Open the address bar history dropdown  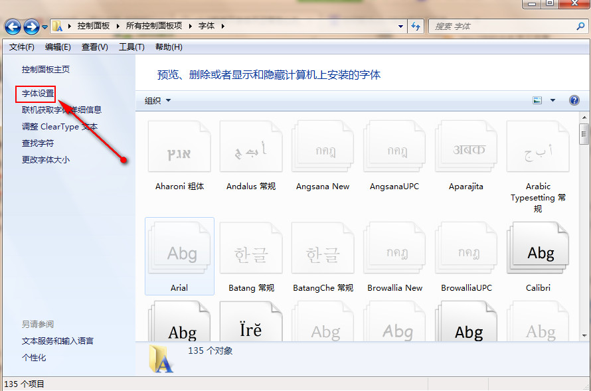[x=401, y=25]
